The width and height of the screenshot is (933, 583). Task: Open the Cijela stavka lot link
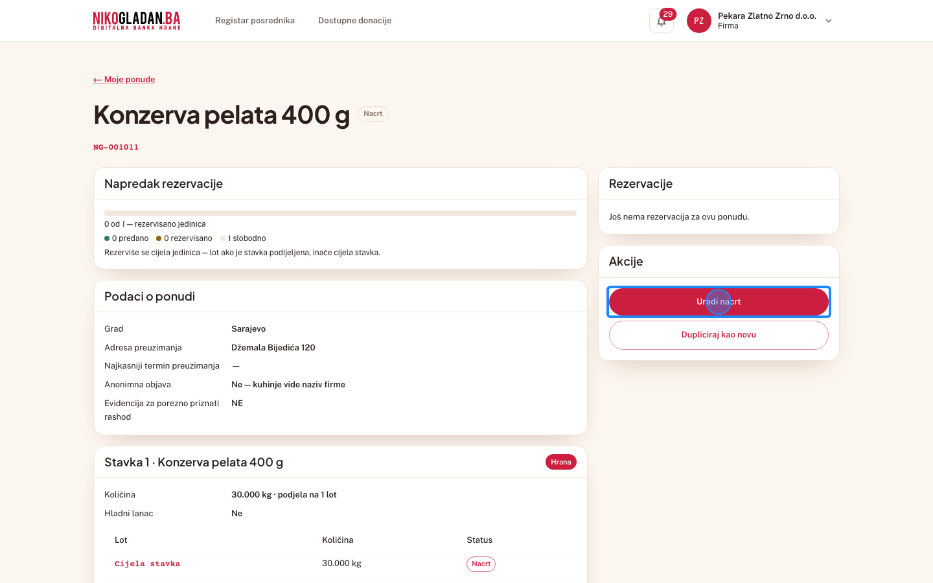(147, 564)
